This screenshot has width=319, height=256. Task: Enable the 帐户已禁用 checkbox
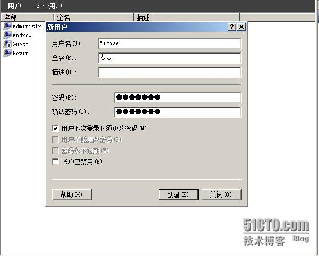pos(55,162)
